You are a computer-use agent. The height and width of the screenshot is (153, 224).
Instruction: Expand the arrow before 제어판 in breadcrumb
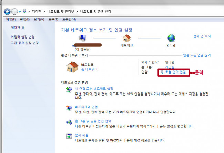point(29,12)
